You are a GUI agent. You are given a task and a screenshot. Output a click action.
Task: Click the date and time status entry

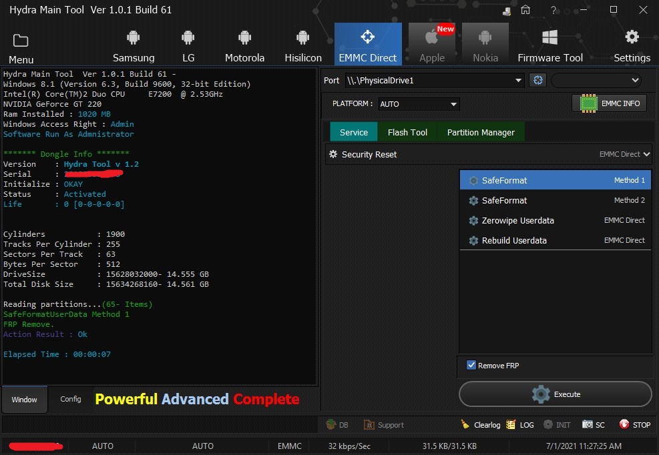[584, 446]
